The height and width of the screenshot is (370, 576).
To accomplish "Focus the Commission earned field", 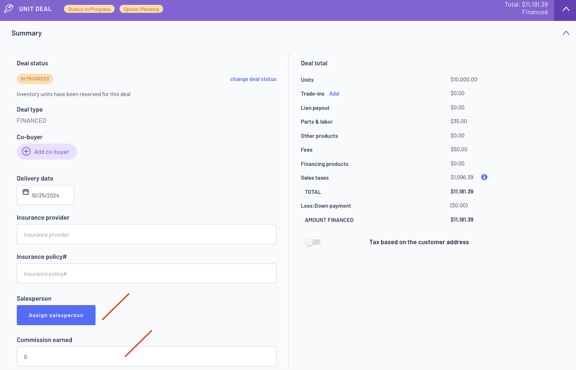I will click(x=146, y=356).
